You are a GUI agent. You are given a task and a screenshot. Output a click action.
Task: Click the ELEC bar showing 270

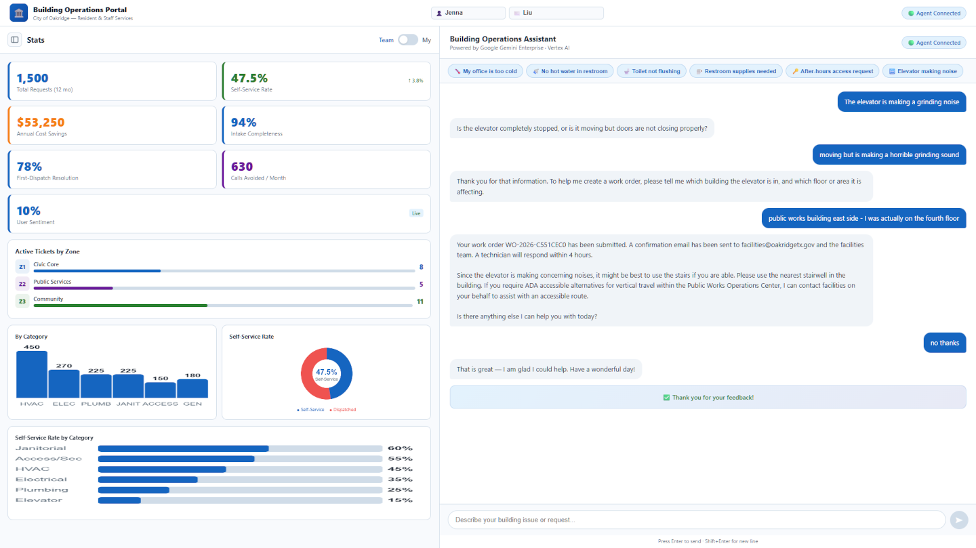[x=64, y=384]
